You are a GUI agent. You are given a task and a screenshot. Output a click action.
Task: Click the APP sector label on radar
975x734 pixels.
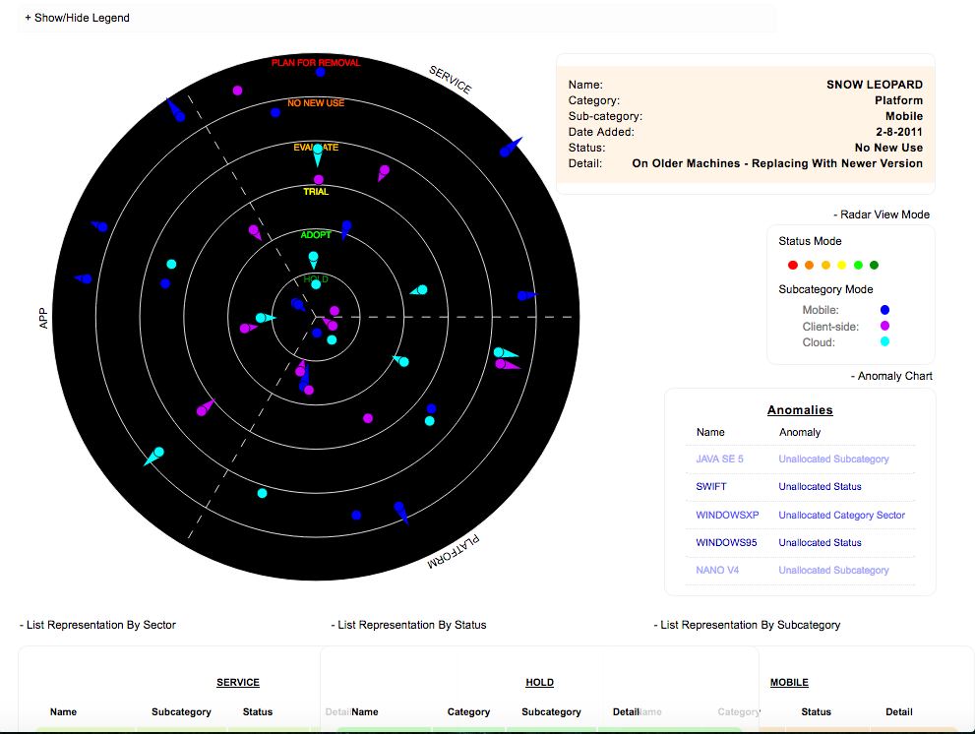[x=43, y=318]
